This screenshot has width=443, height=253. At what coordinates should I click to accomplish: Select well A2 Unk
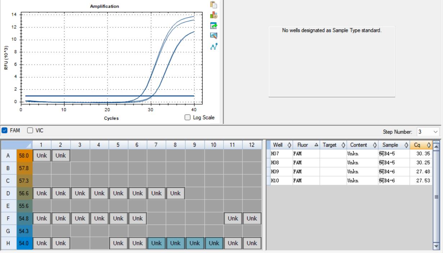tap(61, 156)
